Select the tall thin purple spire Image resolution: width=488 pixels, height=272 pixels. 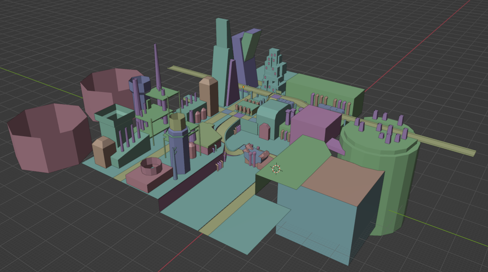[157, 66]
